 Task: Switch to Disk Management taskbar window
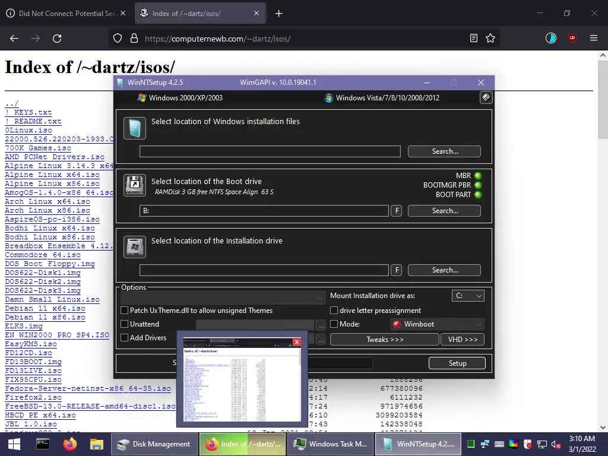[154, 444]
